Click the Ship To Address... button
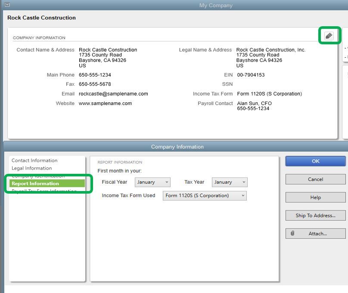 point(315,216)
